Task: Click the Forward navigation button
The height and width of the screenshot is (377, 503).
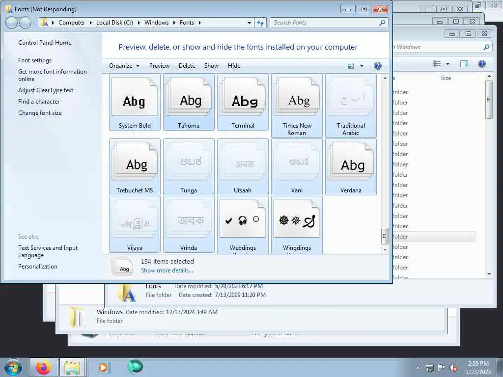Action: 25,23
